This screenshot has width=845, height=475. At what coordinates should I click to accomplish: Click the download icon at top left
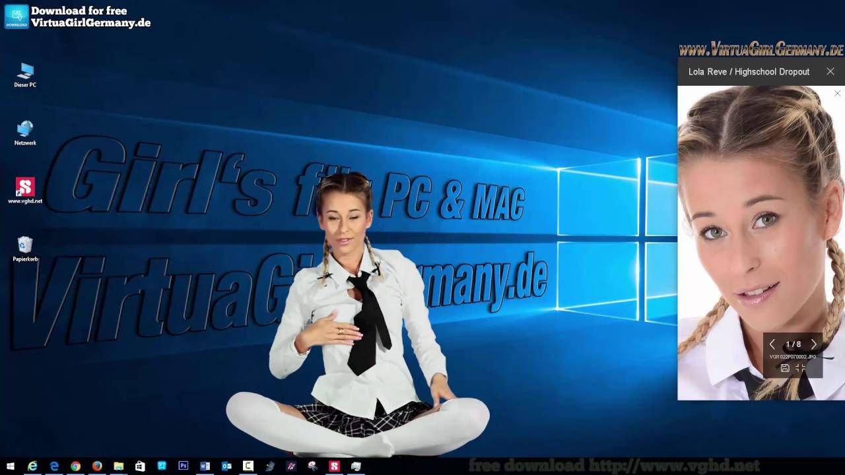click(x=17, y=16)
